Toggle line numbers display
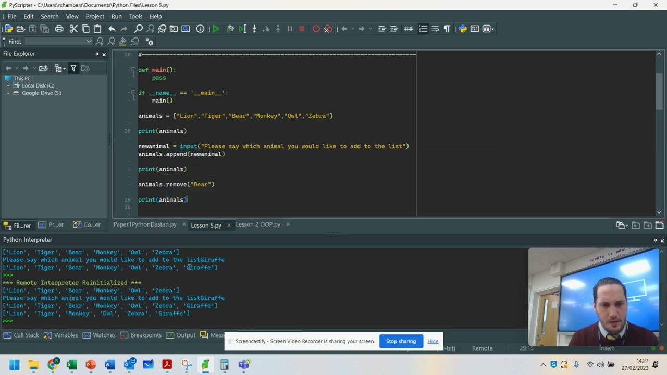The width and height of the screenshot is (667, 375). [423, 29]
